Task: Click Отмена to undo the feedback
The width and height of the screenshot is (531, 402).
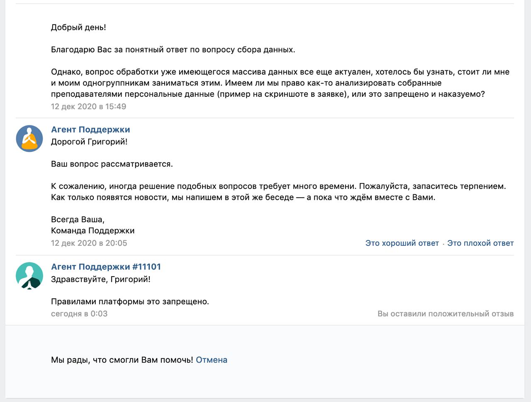Action: coord(212,360)
